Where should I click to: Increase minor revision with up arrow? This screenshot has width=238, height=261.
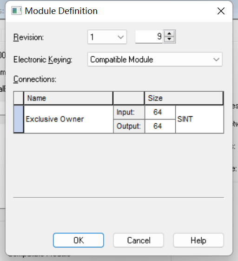169,33
